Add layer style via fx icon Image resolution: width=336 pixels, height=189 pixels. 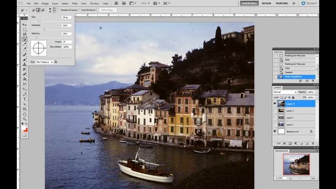click(x=285, y=143)
